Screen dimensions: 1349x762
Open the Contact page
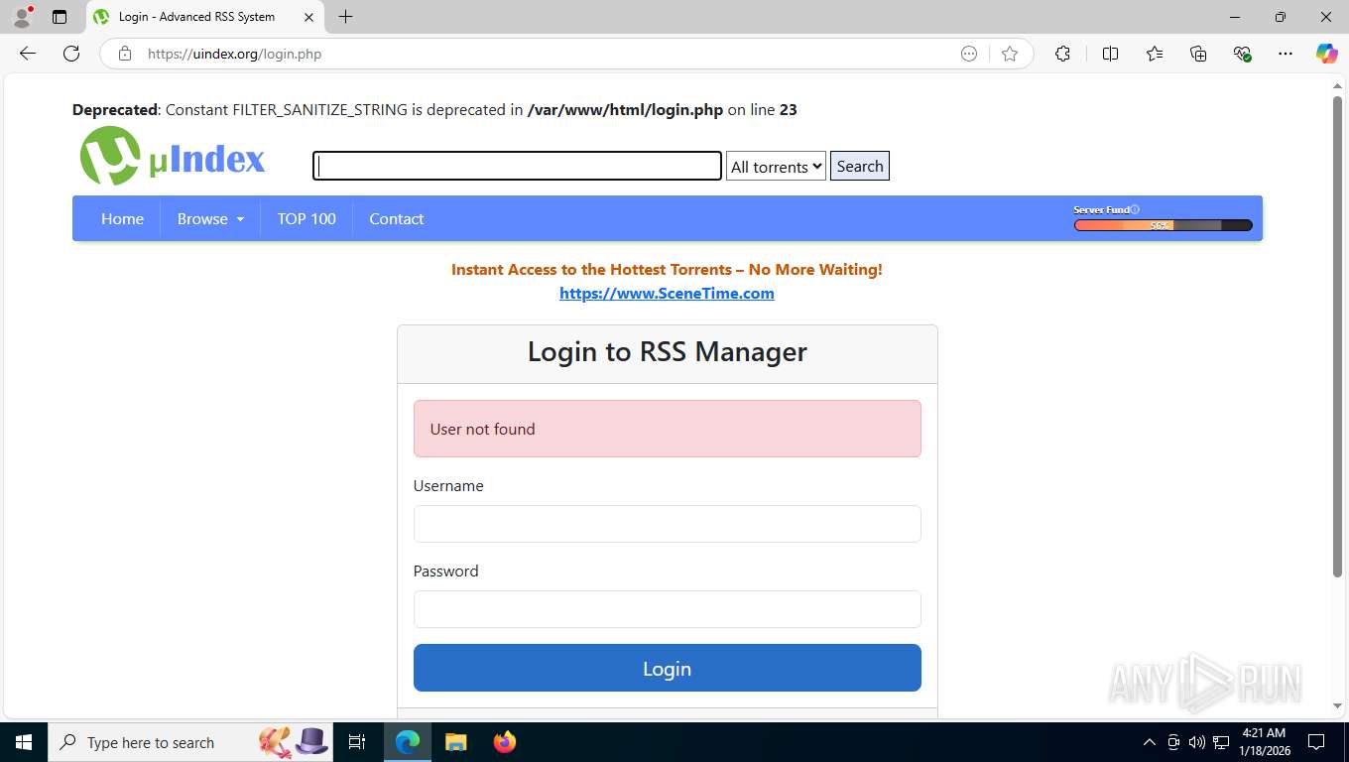(397, 218)
